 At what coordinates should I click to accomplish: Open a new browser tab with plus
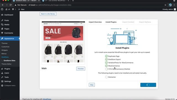click(73, 1)
